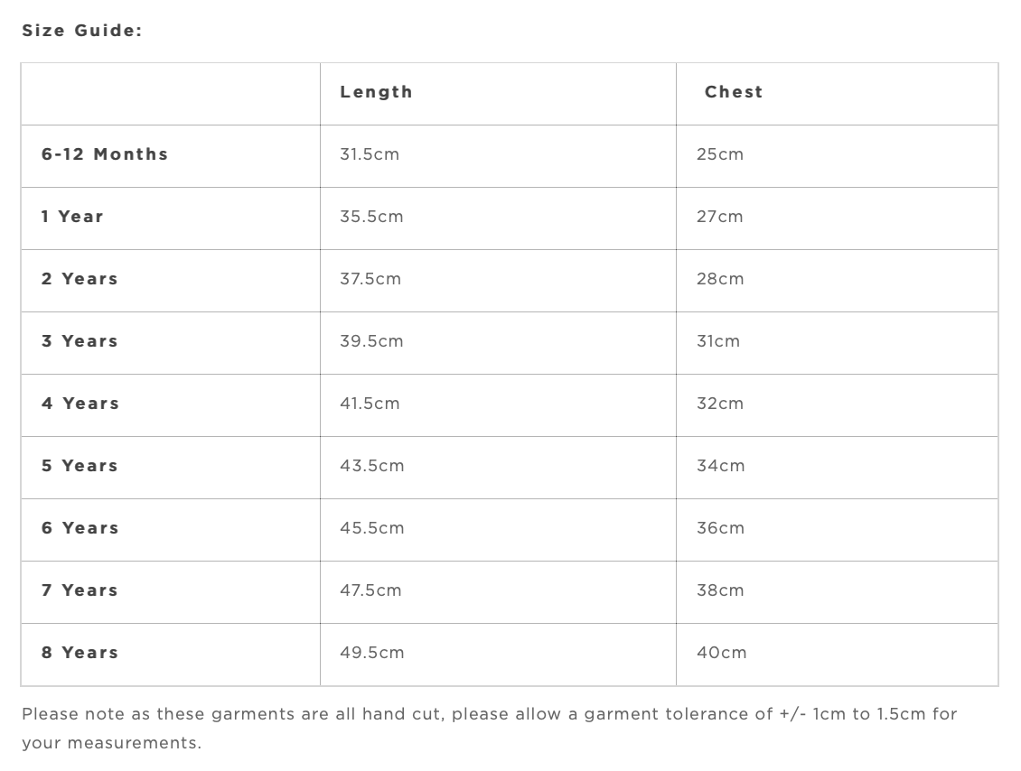Viewport: 1021px width, 771px height.
Task: Select the 8 Years row label
Action: pyautogui.click(x=80, y=653)
